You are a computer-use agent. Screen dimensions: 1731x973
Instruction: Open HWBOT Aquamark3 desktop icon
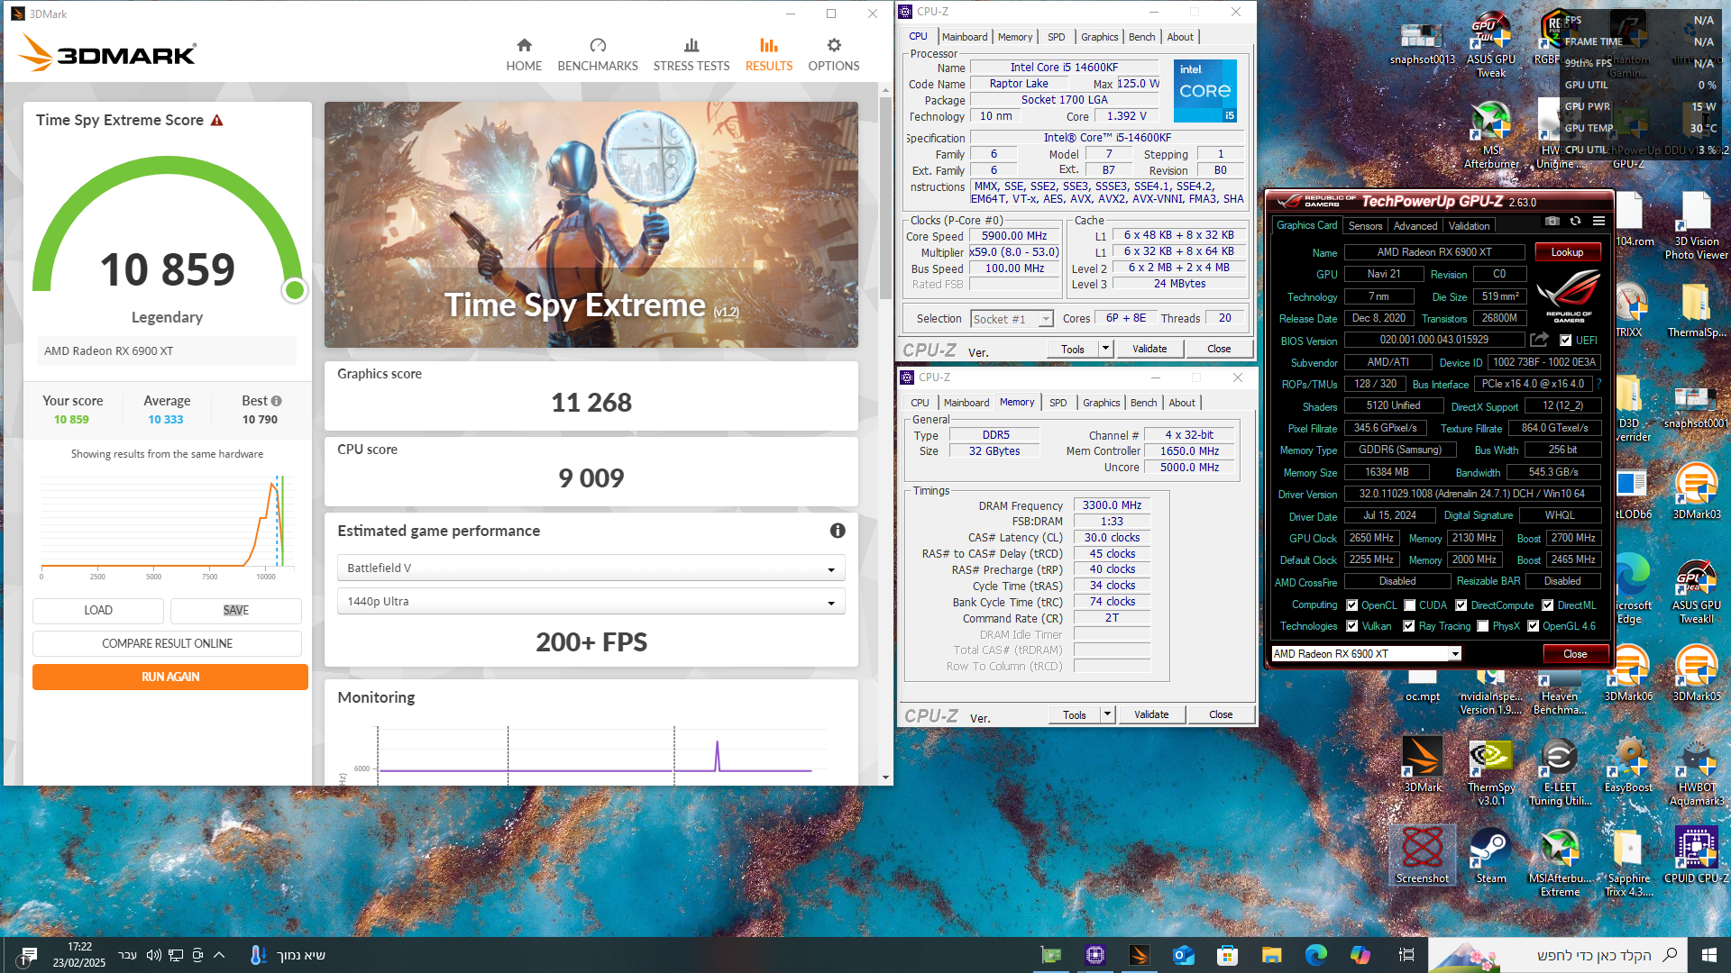1697,758
